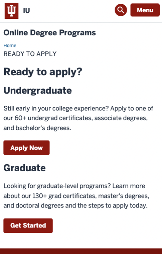The height and width of the screenshot is (254, 162).
Task: Click the word 'Programs' in the page title
Action: [x=78, y=33]
